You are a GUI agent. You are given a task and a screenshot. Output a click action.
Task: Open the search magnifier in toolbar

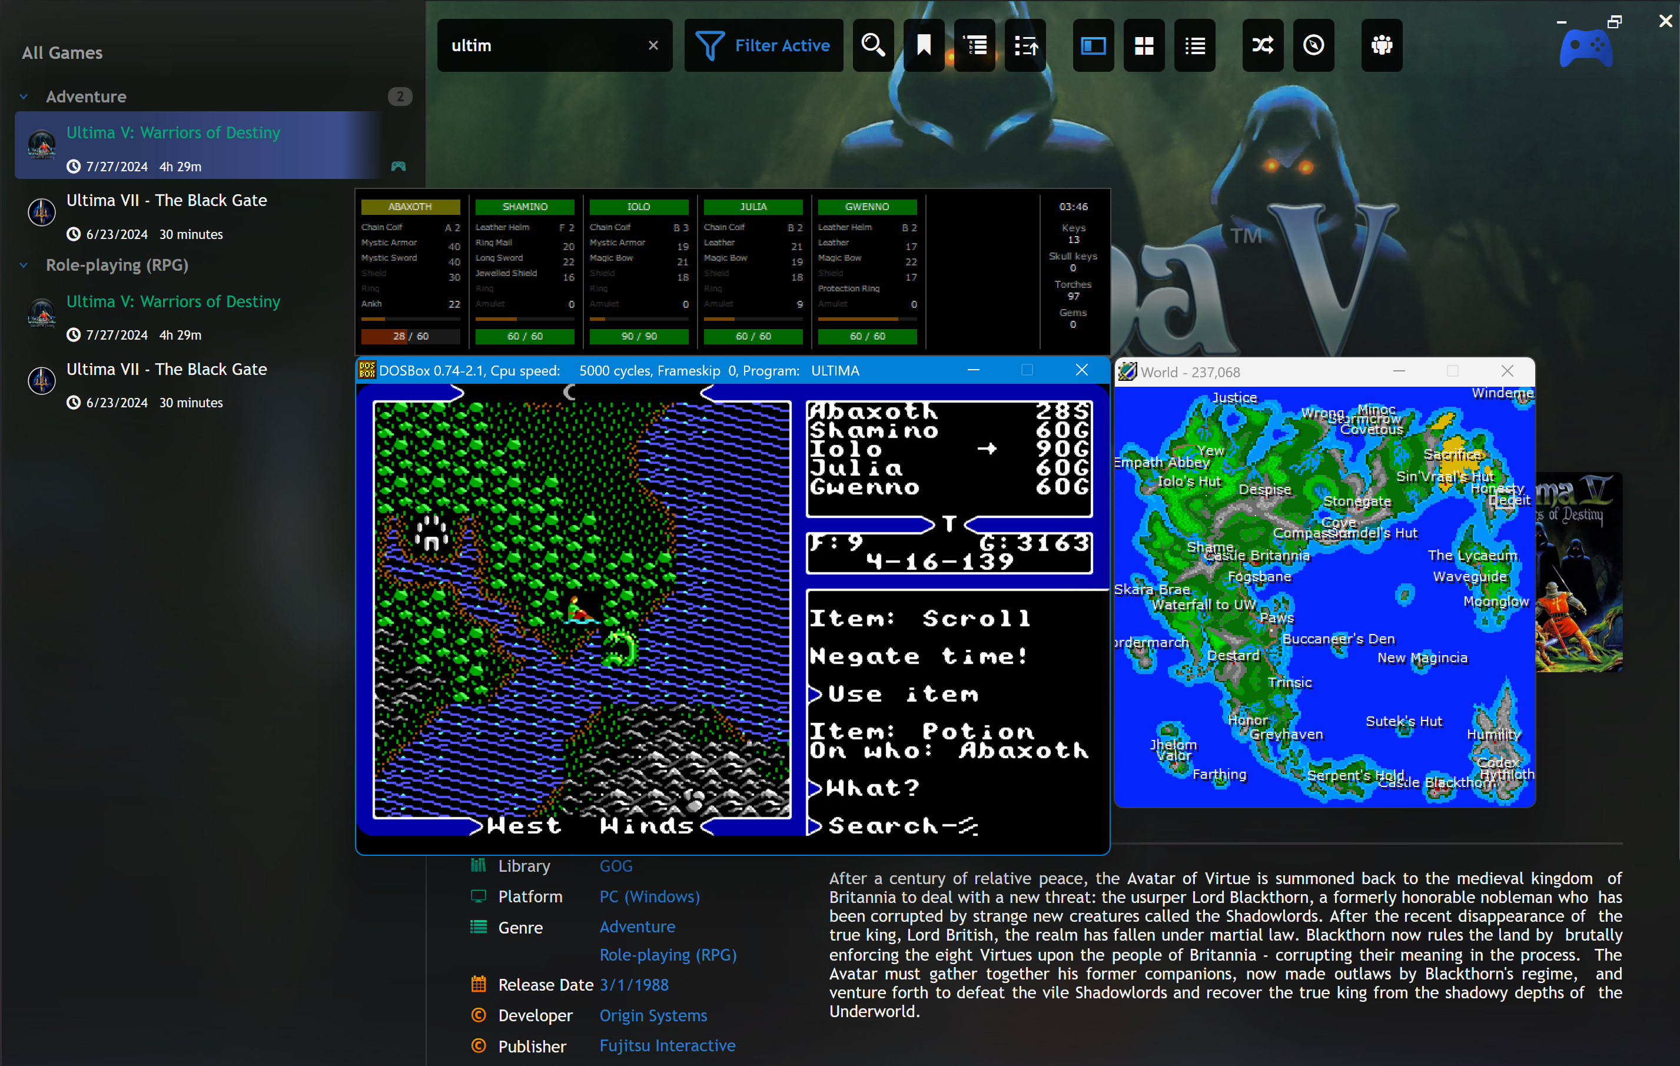tap(873, 45)
